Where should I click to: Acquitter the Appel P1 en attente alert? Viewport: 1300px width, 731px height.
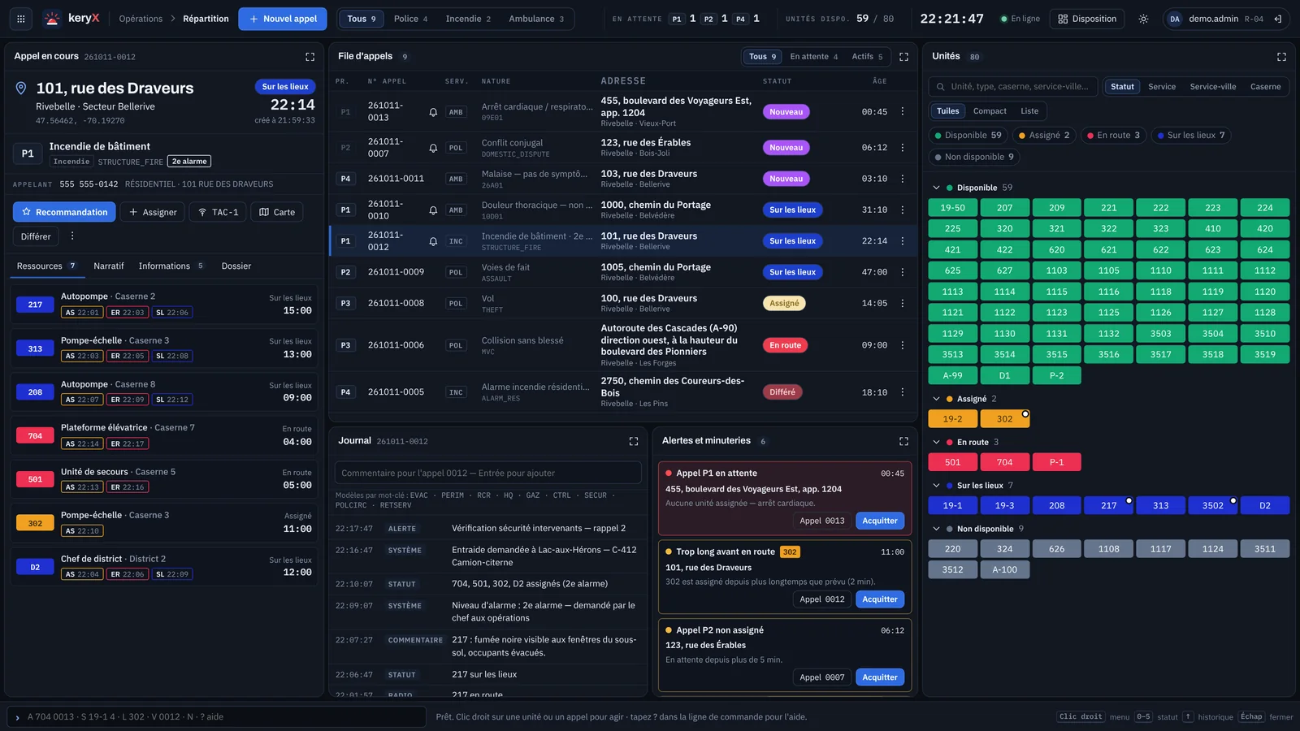(880, 521)
